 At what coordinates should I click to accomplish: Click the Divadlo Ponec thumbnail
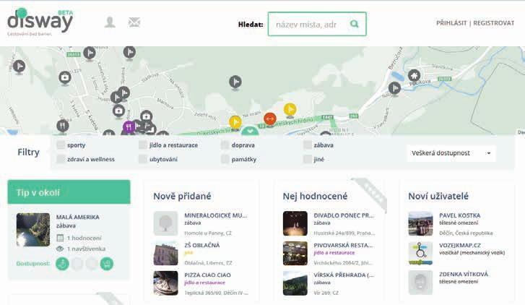click(295, 223)
